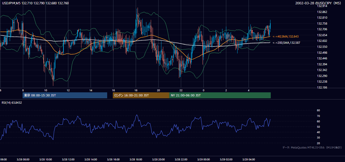This screenshot has width=345, height=162.
Task: Select the ロンドン 16:00-21:00 JST session bar
Action: click(141, 95)
